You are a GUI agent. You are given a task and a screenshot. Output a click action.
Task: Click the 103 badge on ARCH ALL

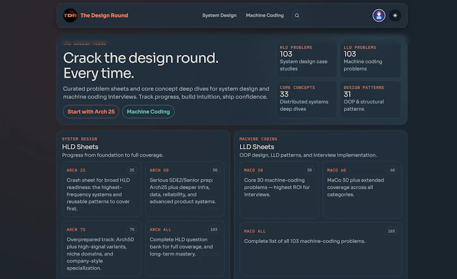[x=214, y=230]
